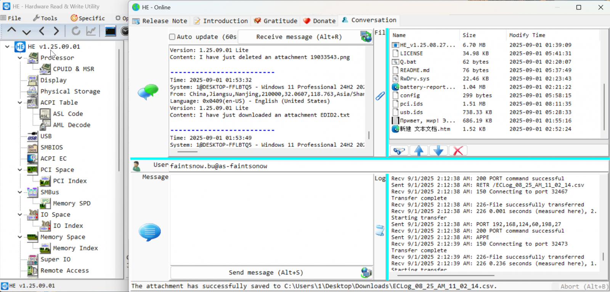Click the Log scroll icon
Image resolution: width=610 pixels, height=292 pixels.
pos(380,230)
